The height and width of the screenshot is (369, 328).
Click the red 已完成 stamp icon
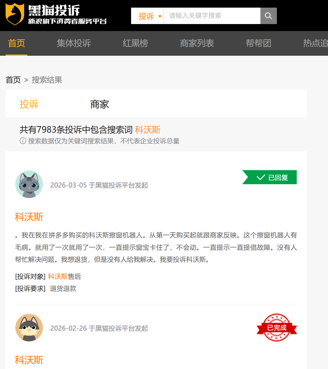(x=277, y=328)
